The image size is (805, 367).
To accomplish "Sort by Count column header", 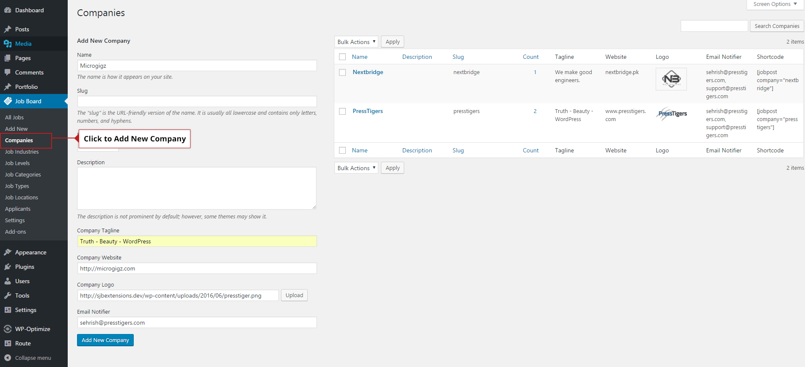I will point(530,57).
